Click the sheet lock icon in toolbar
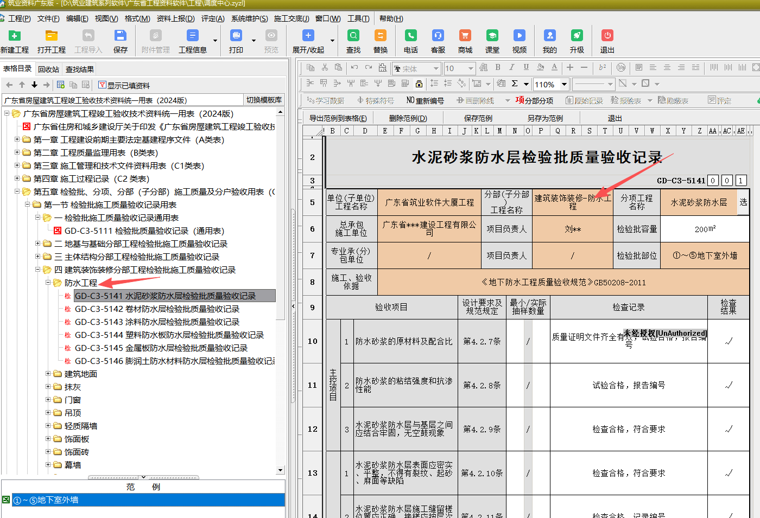This screenshot has width=760, height=518. click(x=419, y=84)
